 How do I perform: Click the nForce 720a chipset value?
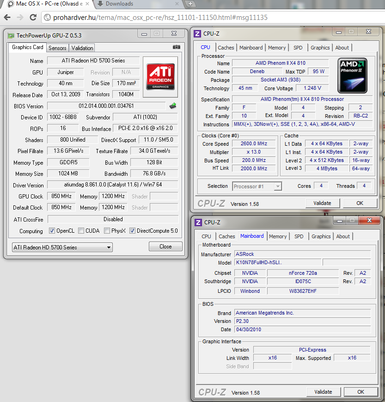303,273
